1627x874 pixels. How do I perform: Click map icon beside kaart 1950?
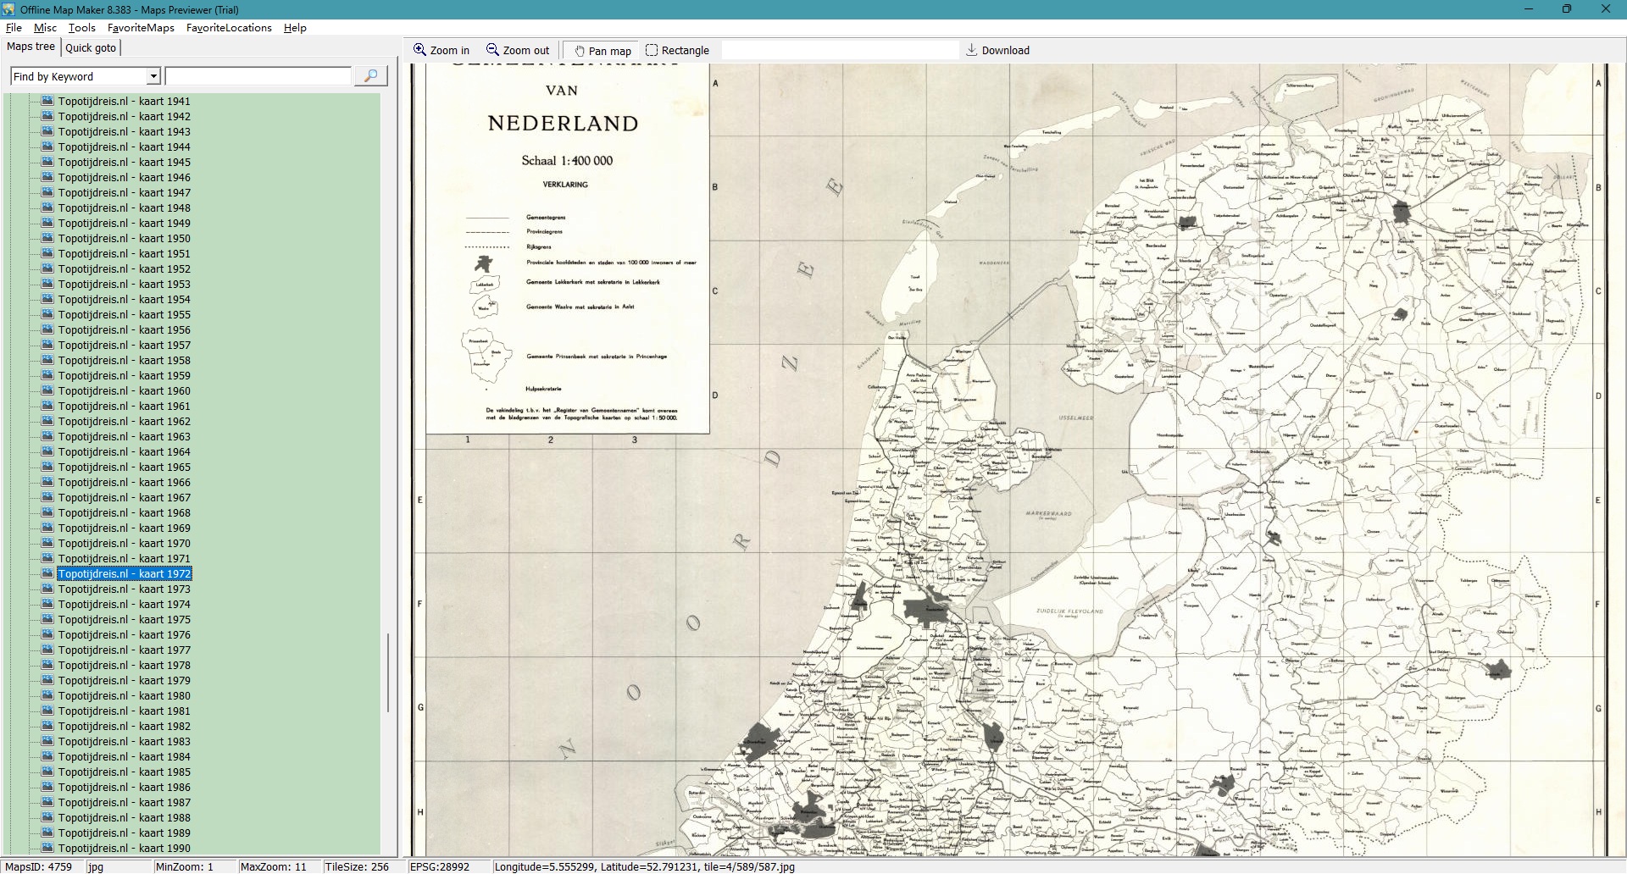[47, 238]
